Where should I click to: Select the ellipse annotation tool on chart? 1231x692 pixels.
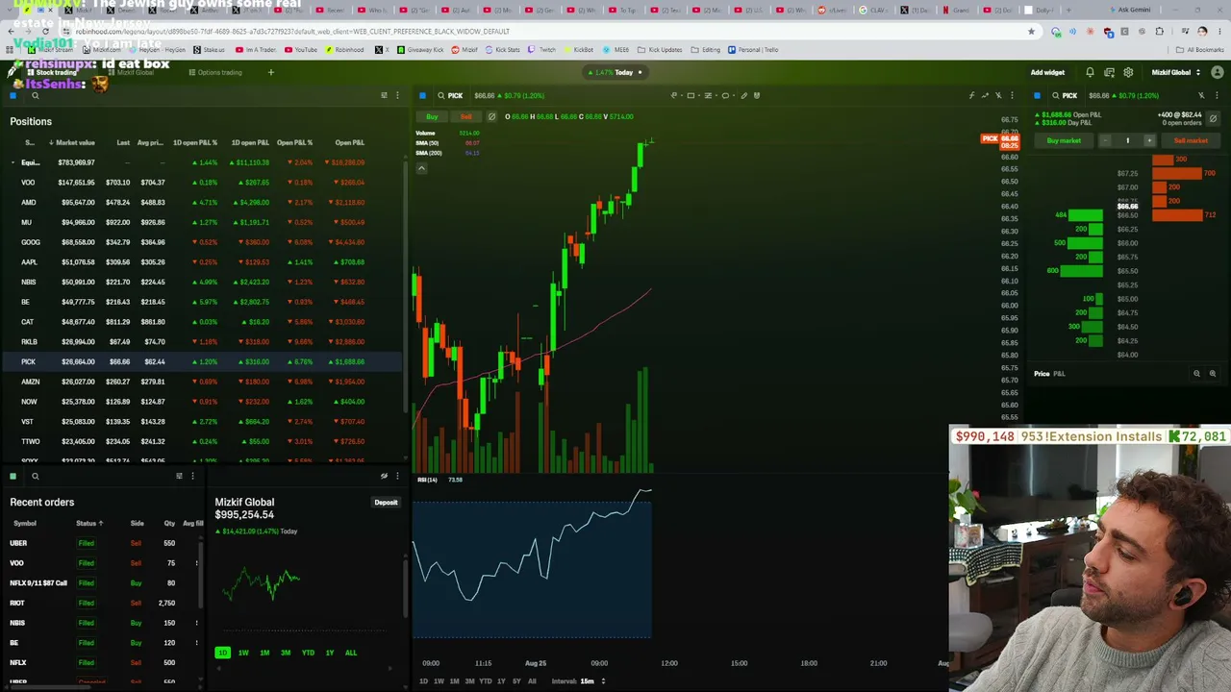(726, 95)
